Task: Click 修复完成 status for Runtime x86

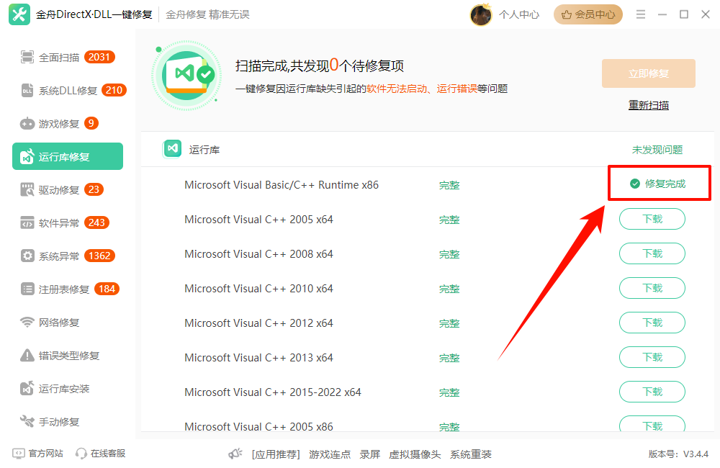Action: (x=657, y=184)
